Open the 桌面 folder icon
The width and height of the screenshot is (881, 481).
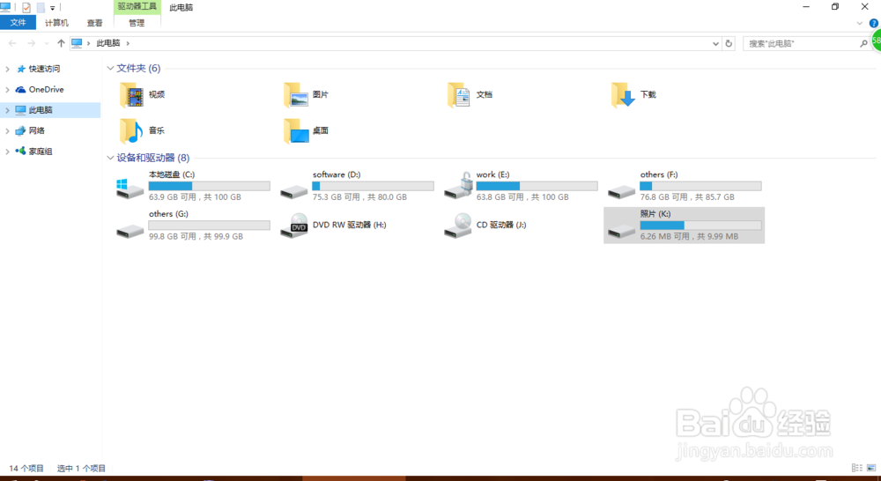click(x=296, y=131)
